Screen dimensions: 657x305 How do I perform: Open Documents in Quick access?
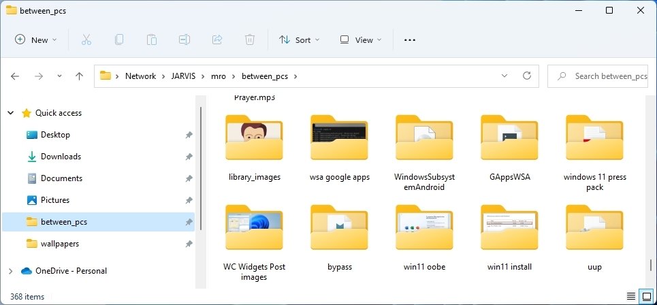pos(61,178)
